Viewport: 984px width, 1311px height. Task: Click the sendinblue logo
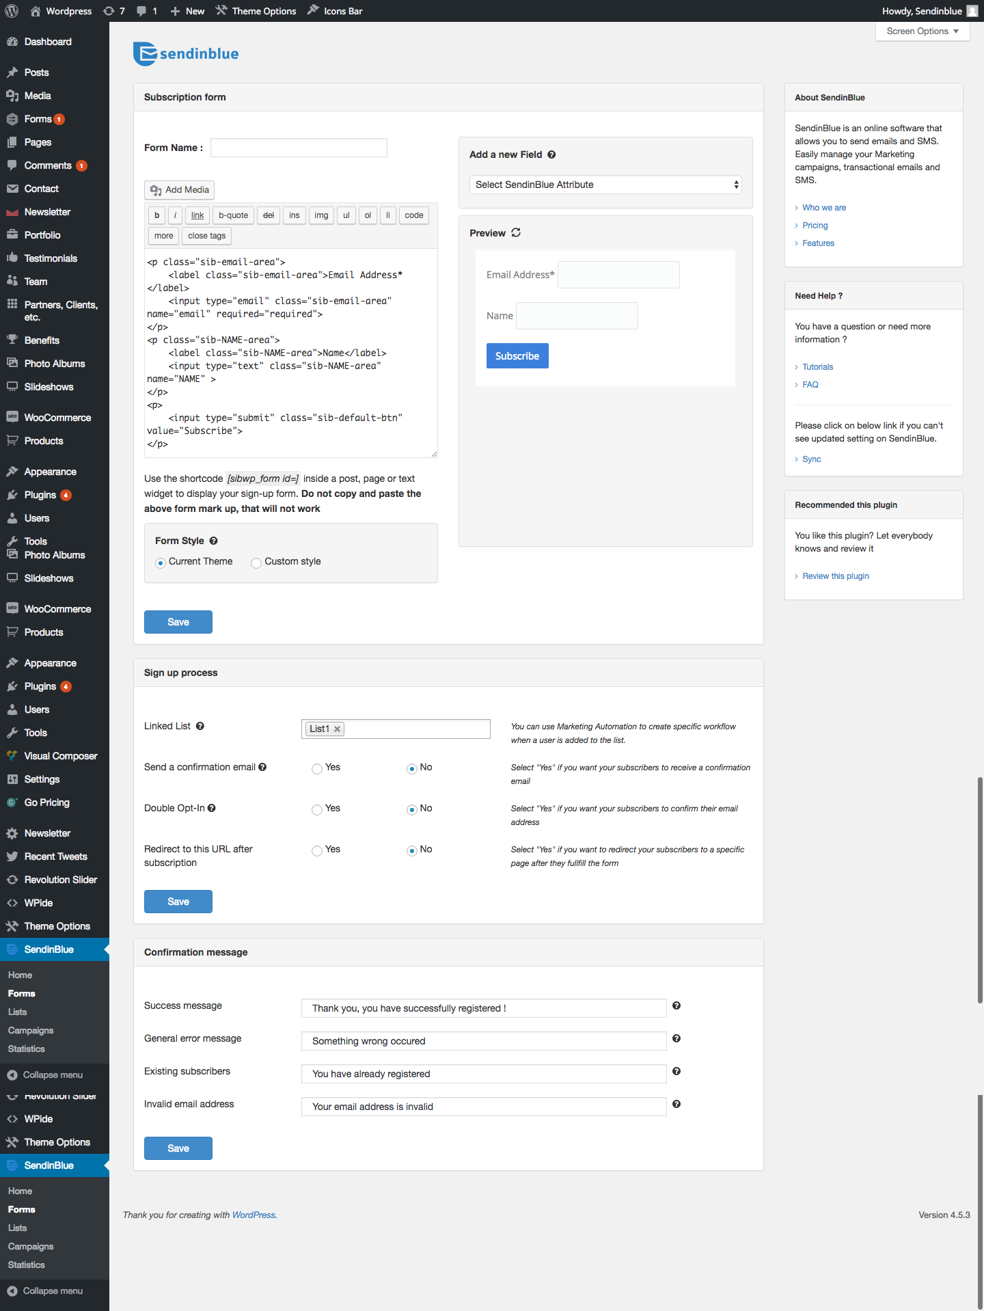click(x=186, y=54)
